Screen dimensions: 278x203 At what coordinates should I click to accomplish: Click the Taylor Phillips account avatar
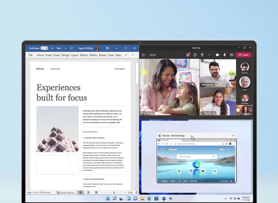tap(98, 48)
